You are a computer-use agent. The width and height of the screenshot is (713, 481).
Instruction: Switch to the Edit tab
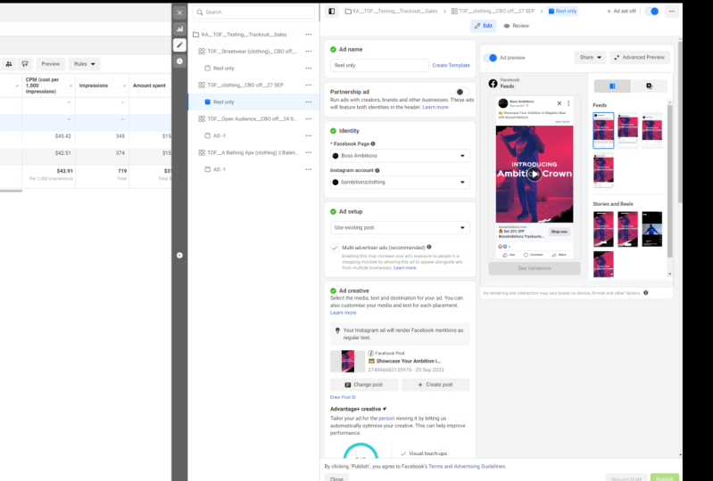coord(484,26)
